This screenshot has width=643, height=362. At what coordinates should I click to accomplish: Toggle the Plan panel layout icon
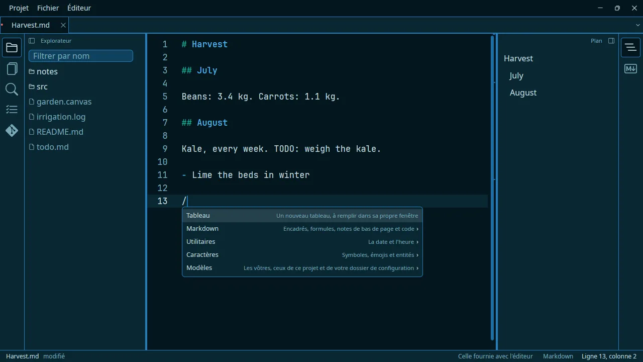click(611, 41)
